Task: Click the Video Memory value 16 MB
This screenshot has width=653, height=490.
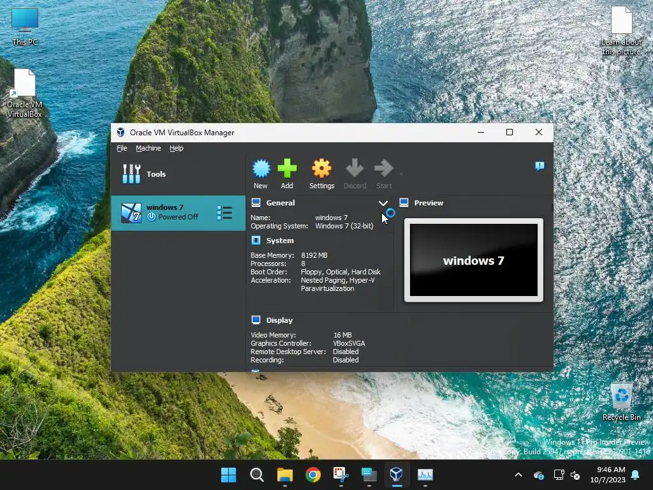Action: tap(342, 336)
